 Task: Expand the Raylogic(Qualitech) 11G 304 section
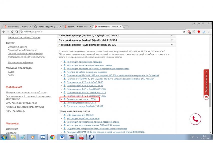(172, 40)
